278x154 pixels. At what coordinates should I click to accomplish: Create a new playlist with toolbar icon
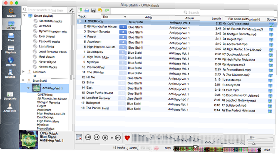pos(80,10)
